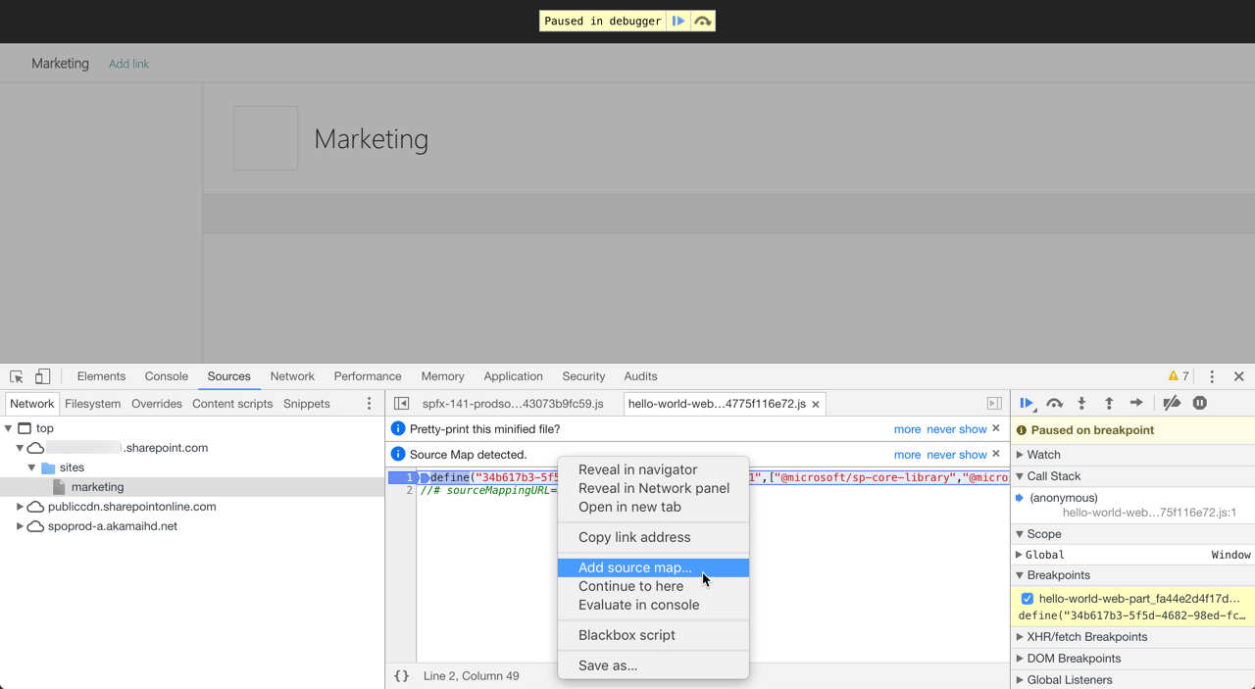Open the Application tab

pos(513,376)
